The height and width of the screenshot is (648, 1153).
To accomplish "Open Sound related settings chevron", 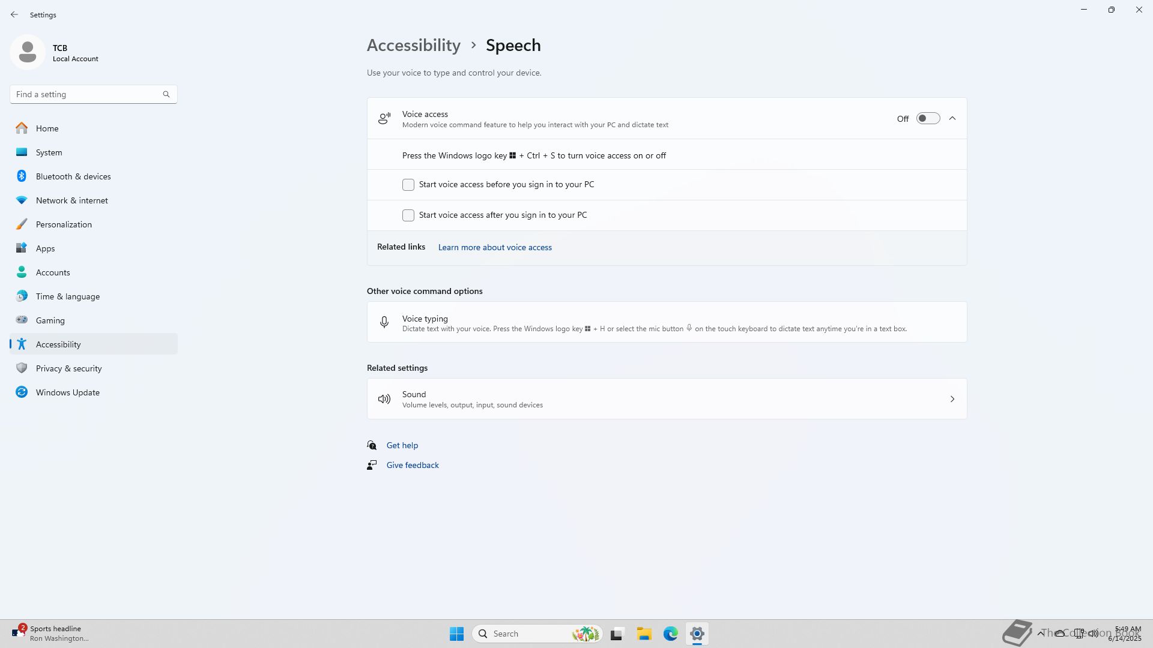I will (952, 399).
